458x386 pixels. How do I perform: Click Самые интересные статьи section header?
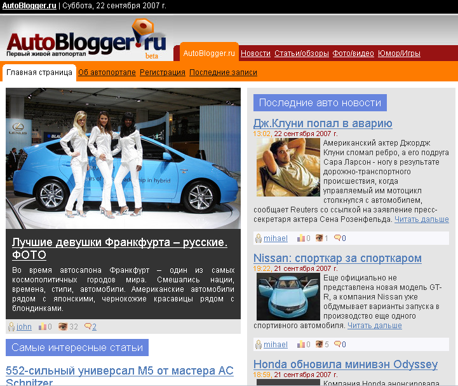tap(77, 347)
